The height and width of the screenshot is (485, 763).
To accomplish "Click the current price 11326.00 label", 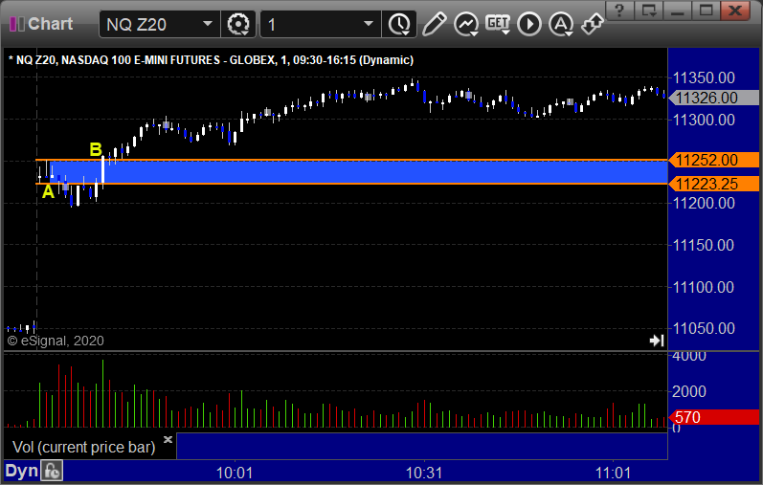I will (x=714, y=98).
